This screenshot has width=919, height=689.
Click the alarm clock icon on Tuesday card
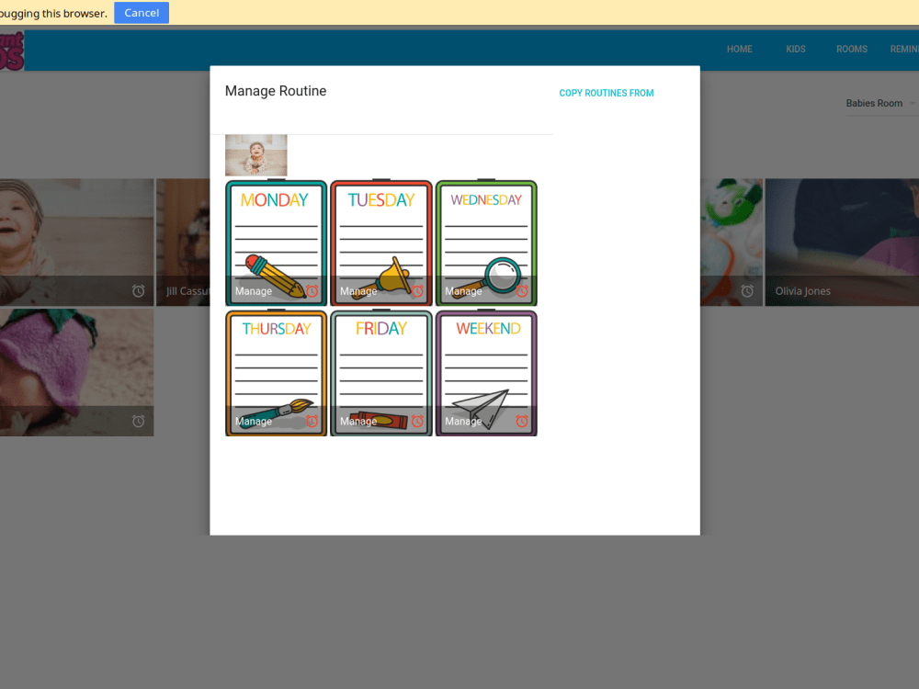417,291
